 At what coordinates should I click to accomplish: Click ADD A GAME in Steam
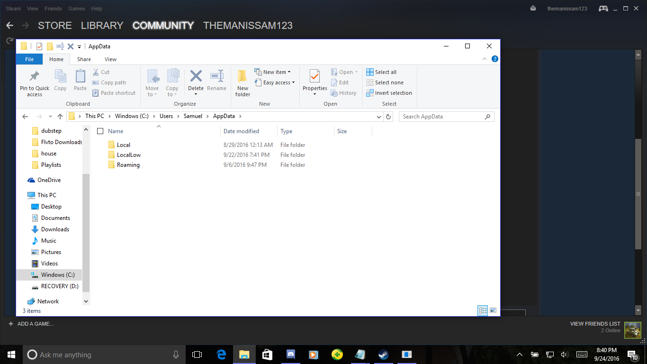(x=31, y=324)
